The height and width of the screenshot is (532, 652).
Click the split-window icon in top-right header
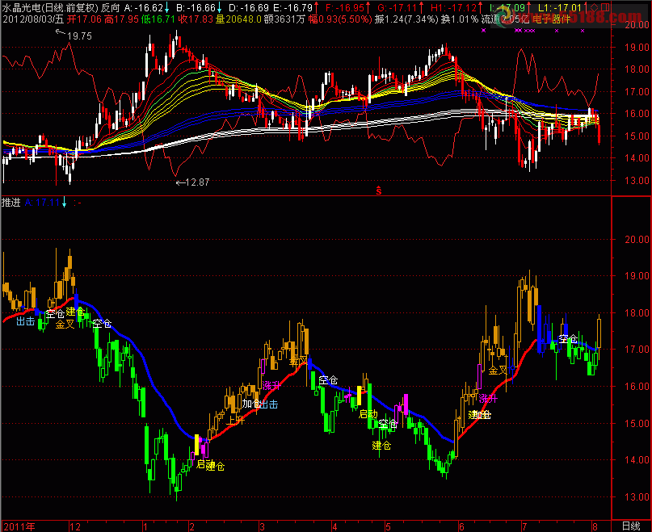[605, 7]
